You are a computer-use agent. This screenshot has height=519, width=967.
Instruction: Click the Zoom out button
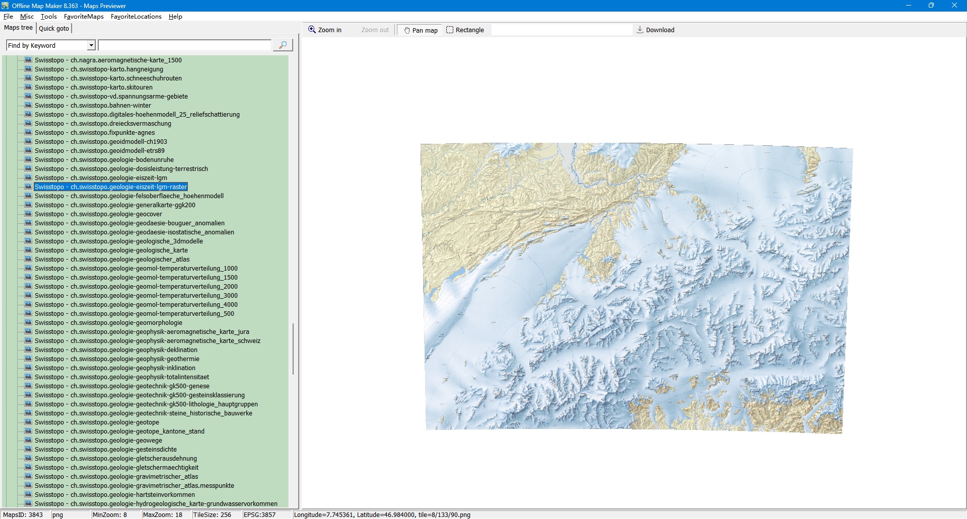(x=375, y=30)
